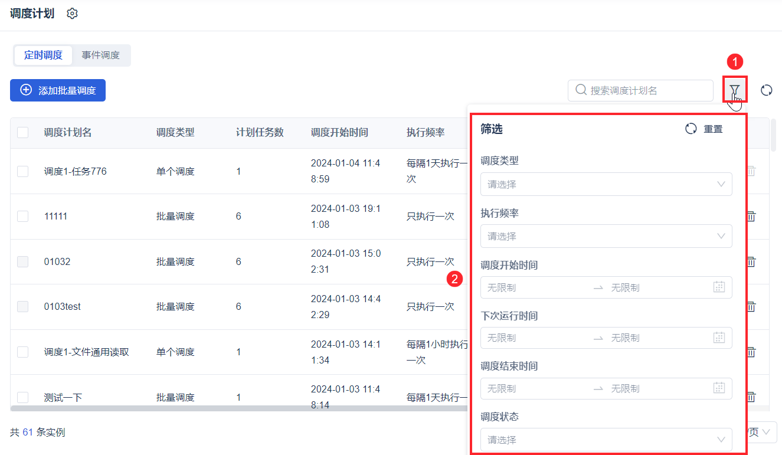Click the 调度开始时间 column header
The width and height of the screenshot is (782, 455).
click(x=339, y=133)
